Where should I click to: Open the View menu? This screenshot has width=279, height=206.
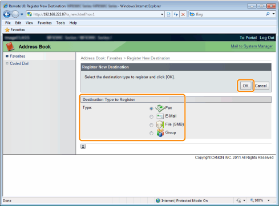pos(29,23)
